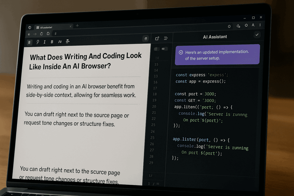Select the Bold formatting tool in editor toolbar
This screenshot has height=196, width=294.
pos(29,42)
